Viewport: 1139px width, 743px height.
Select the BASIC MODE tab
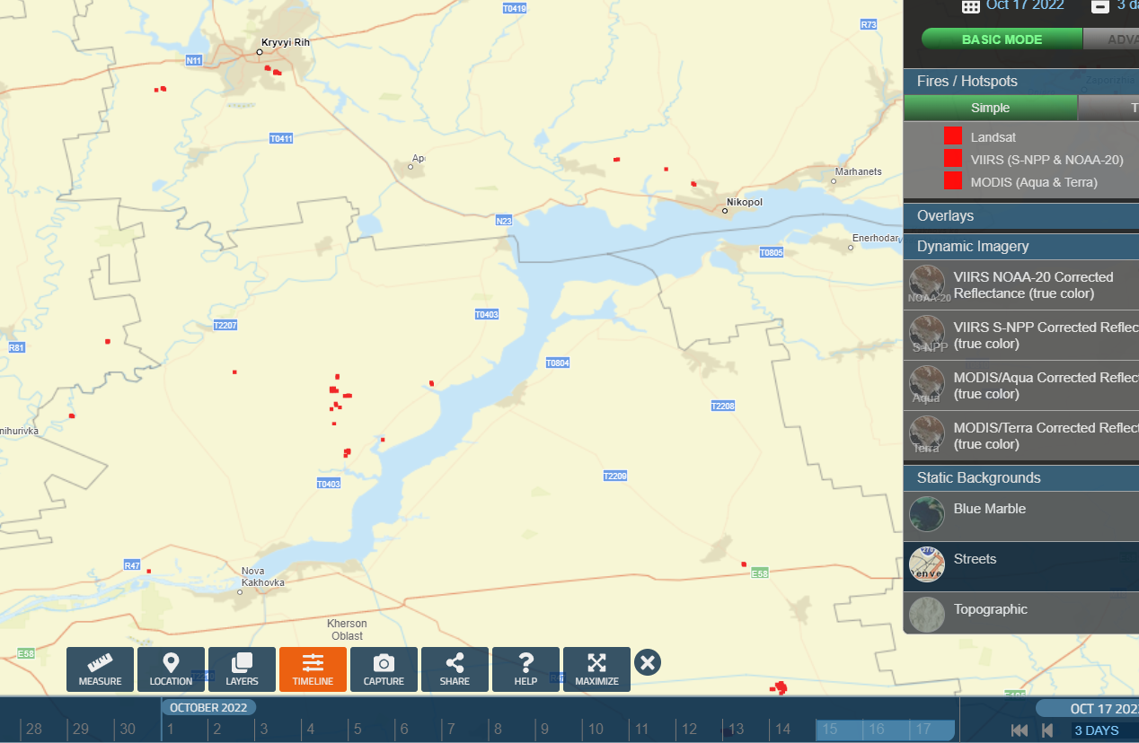point(1002,39)
